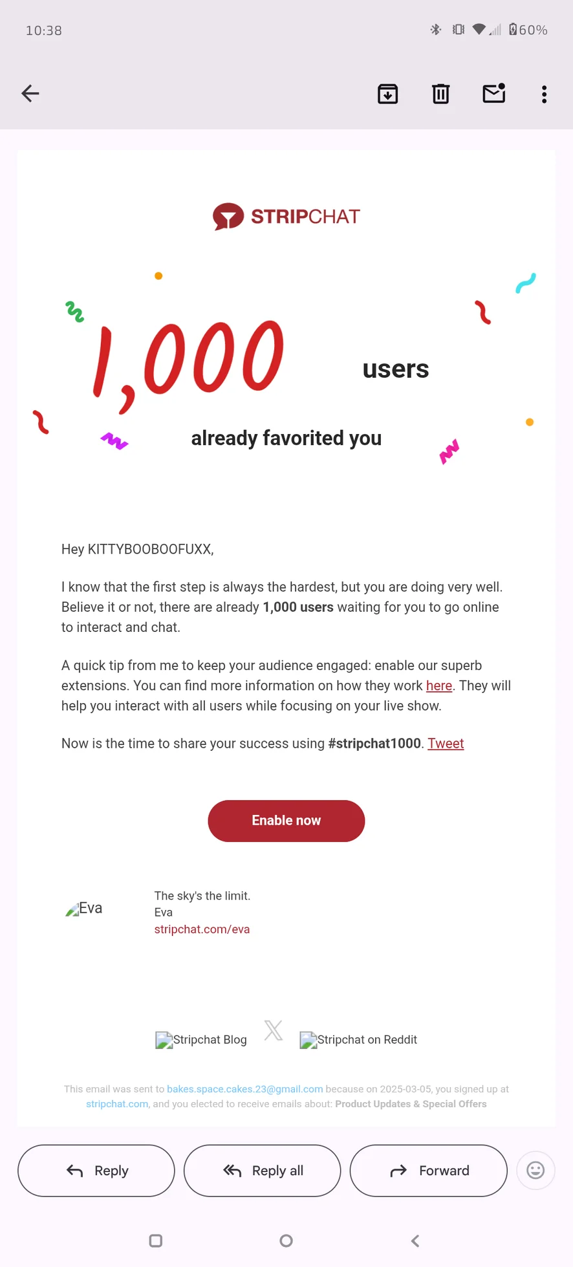
Task: Open the three-dot more options menu
Action: 544,94
